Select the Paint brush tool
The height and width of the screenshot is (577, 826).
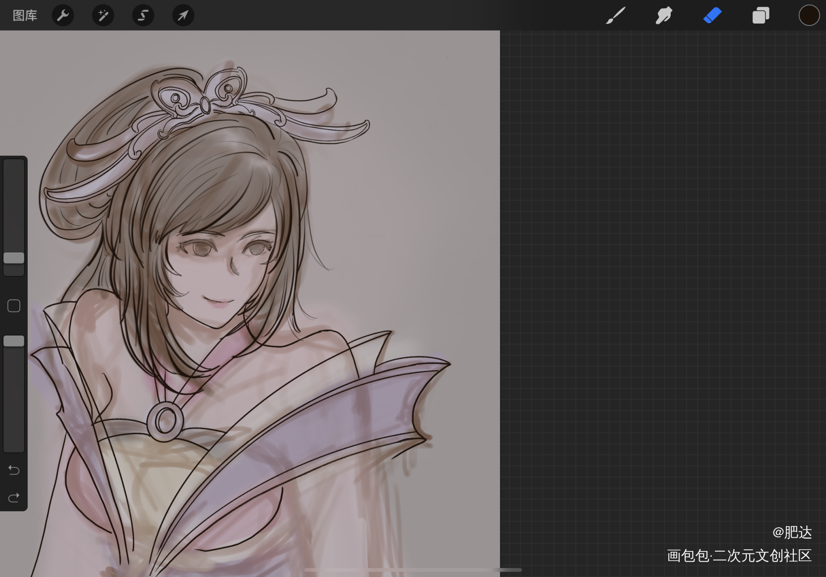point(615,16)
